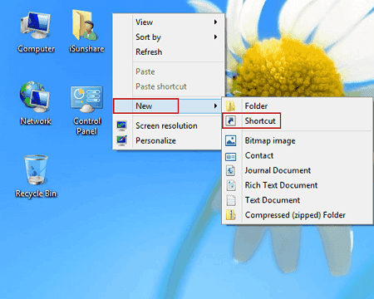This screenshot has width=374, height=299.
Task: Click the Control Panel label text
Action: point(87,126)
